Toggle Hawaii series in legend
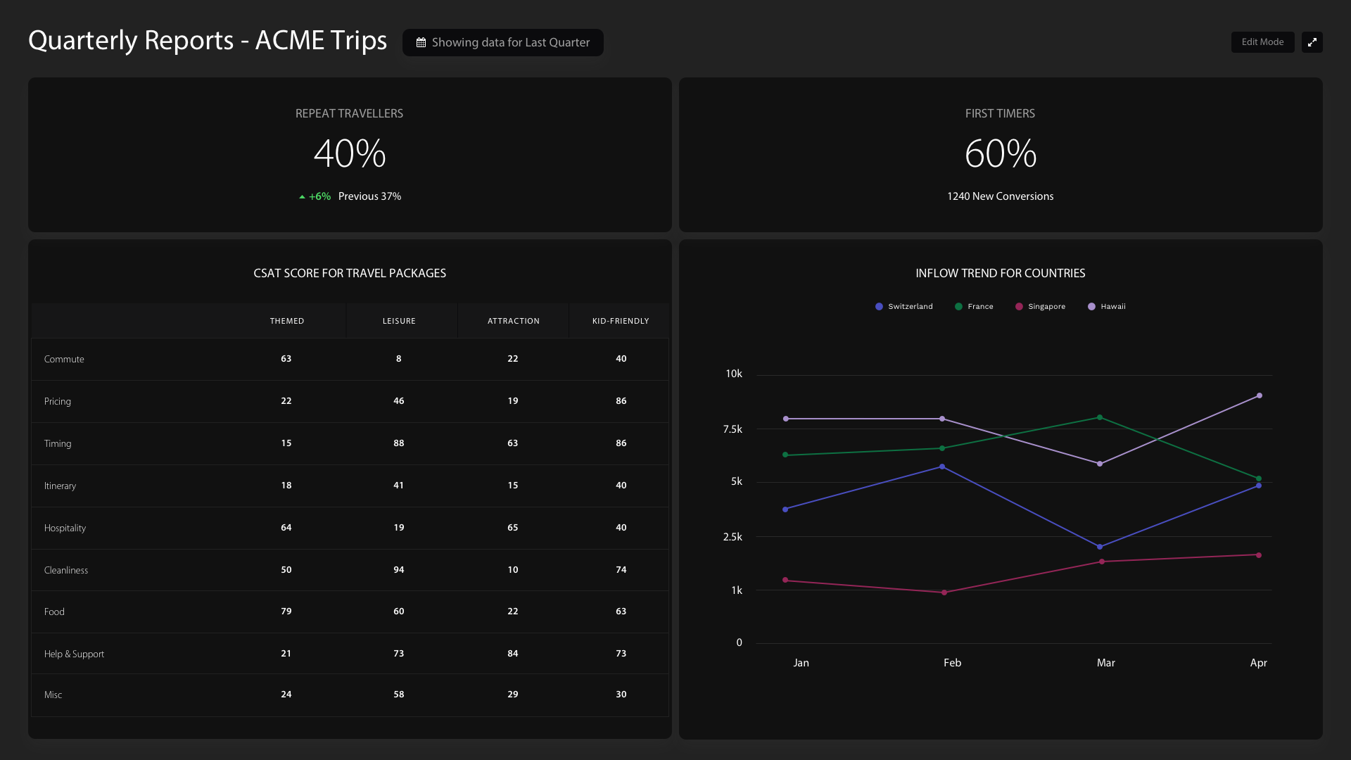The image size is (1351, 760). [x=1106, y=307]
